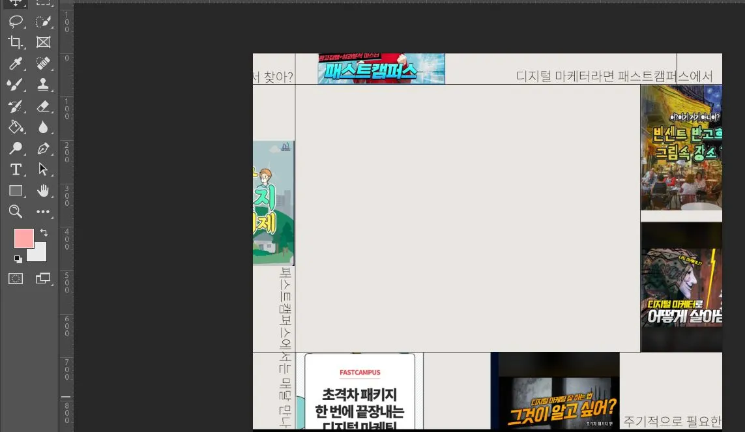
Task: Select the Paint Bucket tool
Action: click(16, 127)
